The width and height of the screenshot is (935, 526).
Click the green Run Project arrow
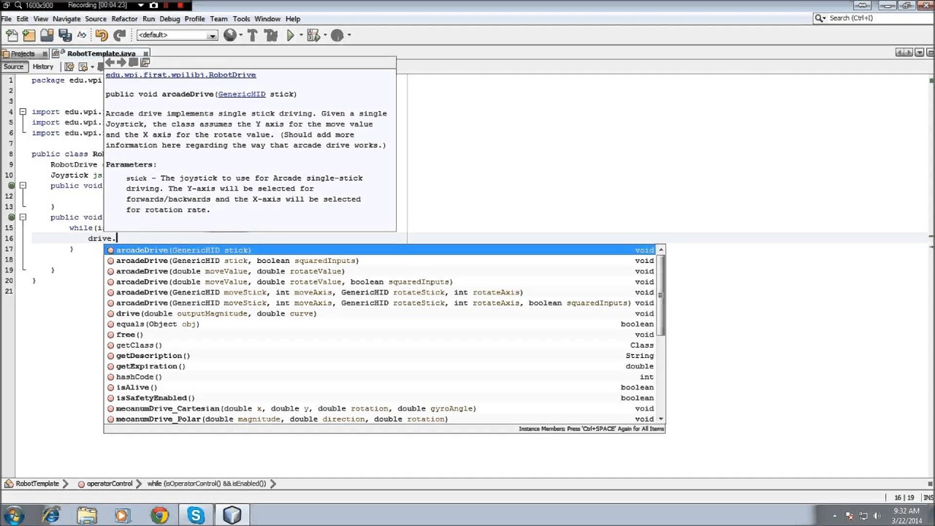click(290, 35)
